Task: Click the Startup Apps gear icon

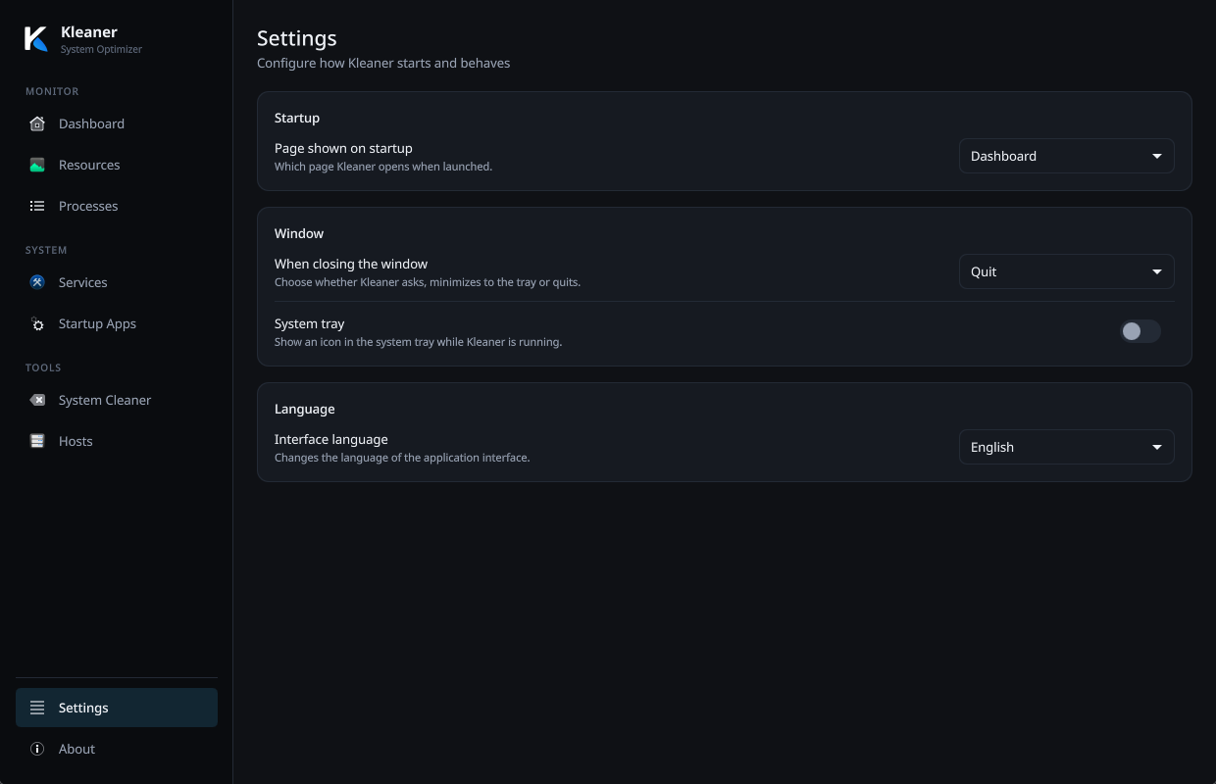Action: coord(37,323)
